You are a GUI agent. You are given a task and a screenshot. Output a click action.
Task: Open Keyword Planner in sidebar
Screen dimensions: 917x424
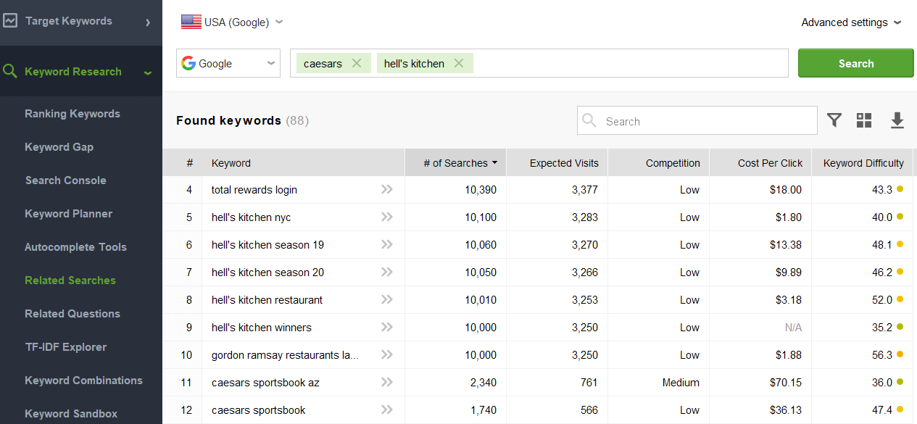tap(68, 213)
